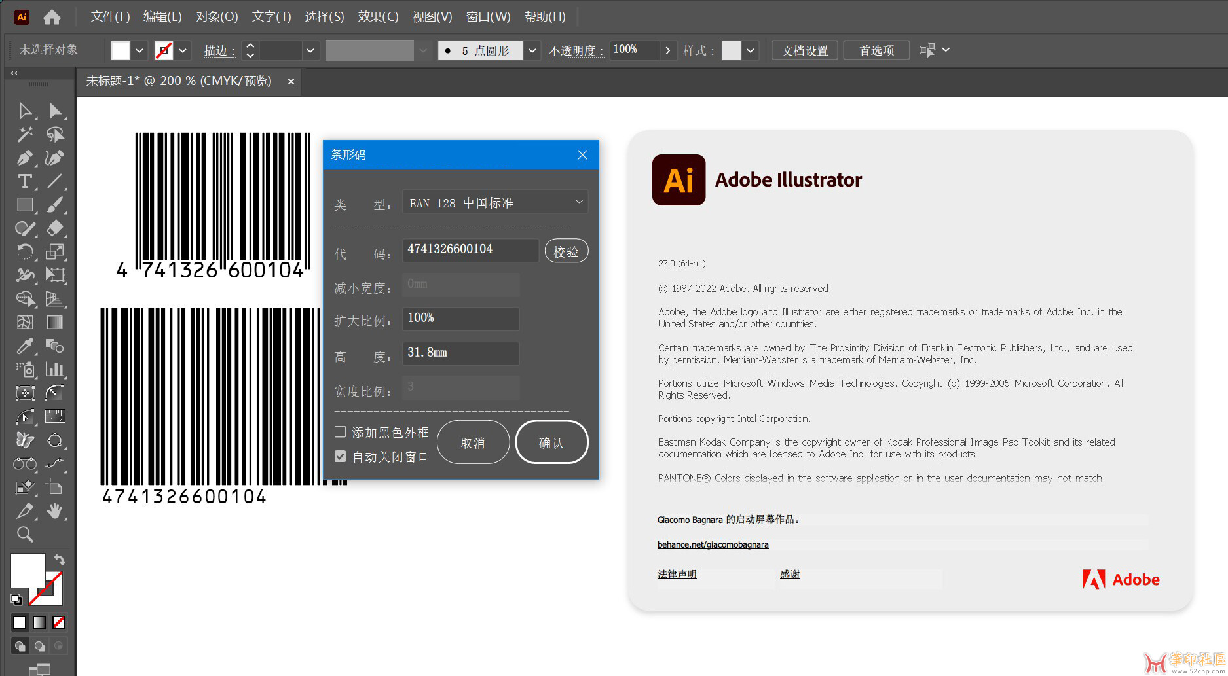This screenshot has height=676, width=1228.
Task: Select the Artboard tool
Action: point(55,487)
